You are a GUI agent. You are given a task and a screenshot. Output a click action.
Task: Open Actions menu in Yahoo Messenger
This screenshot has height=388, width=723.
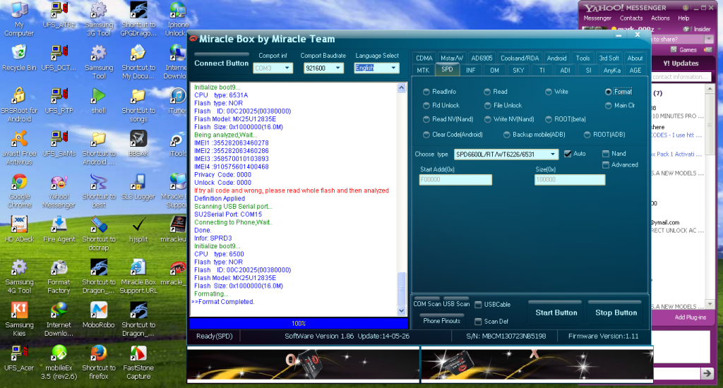point(660,18)
